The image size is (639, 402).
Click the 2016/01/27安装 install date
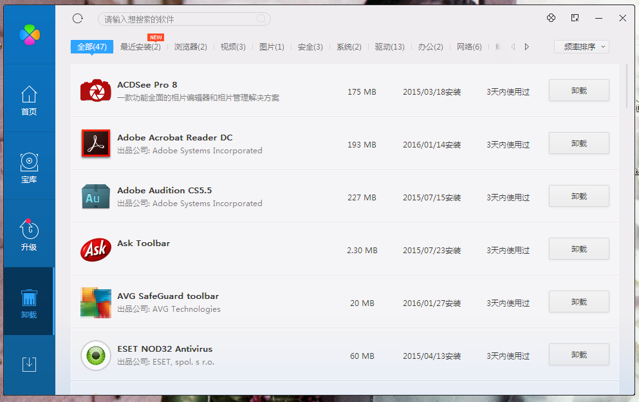click(432, 303)
